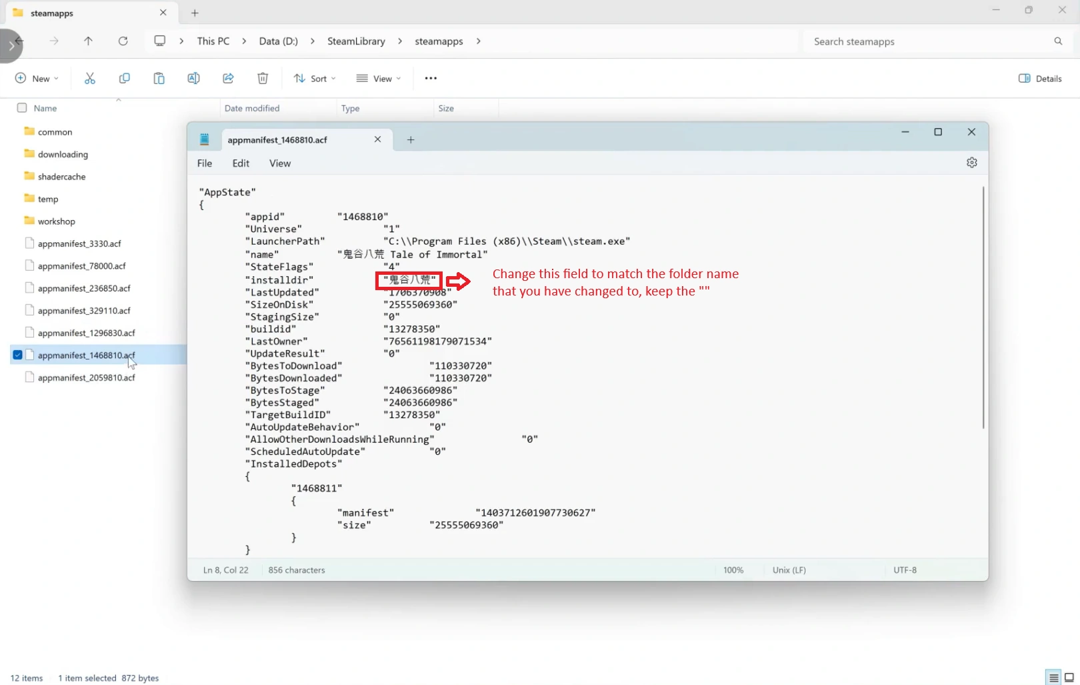
Task: Click the Notepad vertical scrollbar
Action: tap(983, 307)
